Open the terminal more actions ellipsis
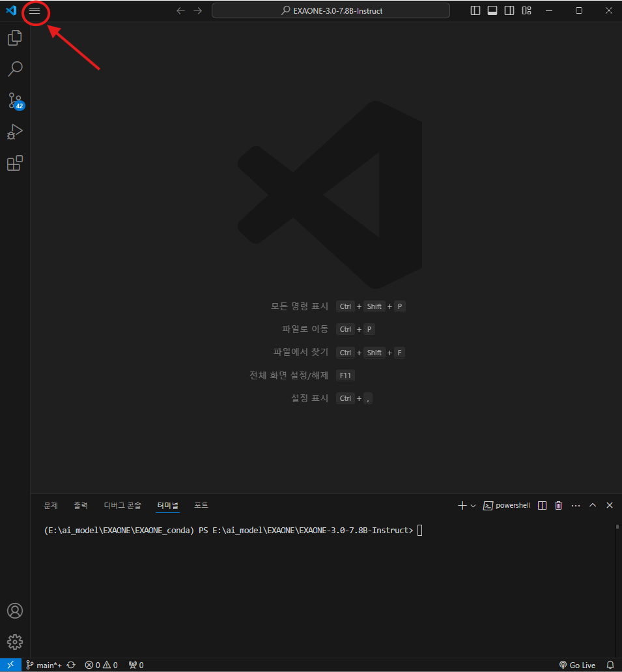This screenshot has height=672, width=622. point(576,506)
